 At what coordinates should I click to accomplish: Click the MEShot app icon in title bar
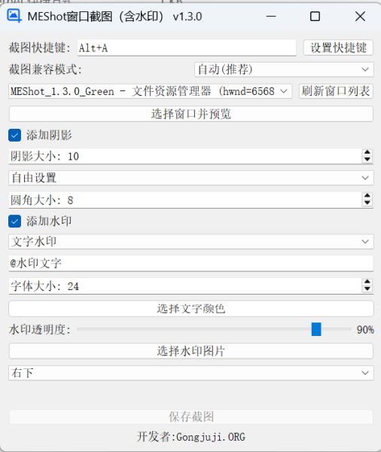pos(14,16)
